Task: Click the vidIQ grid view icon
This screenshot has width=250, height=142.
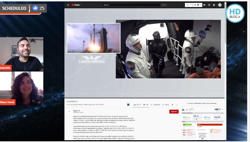Action: pyautogui.click(x=183, y=110)
